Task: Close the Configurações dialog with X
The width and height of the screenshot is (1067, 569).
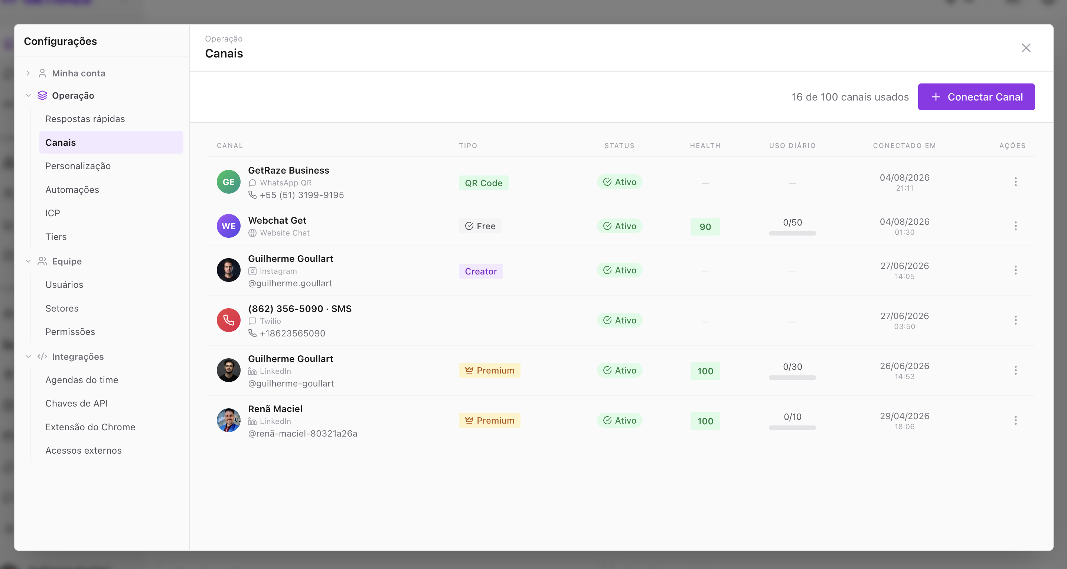Action: point(1025,48)
